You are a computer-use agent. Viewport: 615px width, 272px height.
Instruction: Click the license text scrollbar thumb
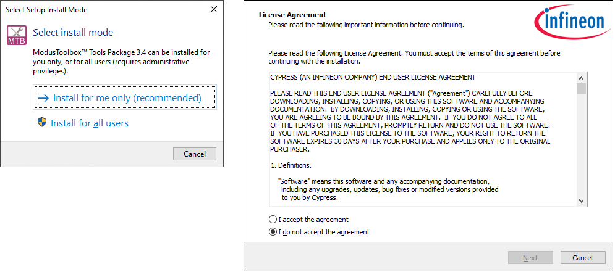(581, 89)
